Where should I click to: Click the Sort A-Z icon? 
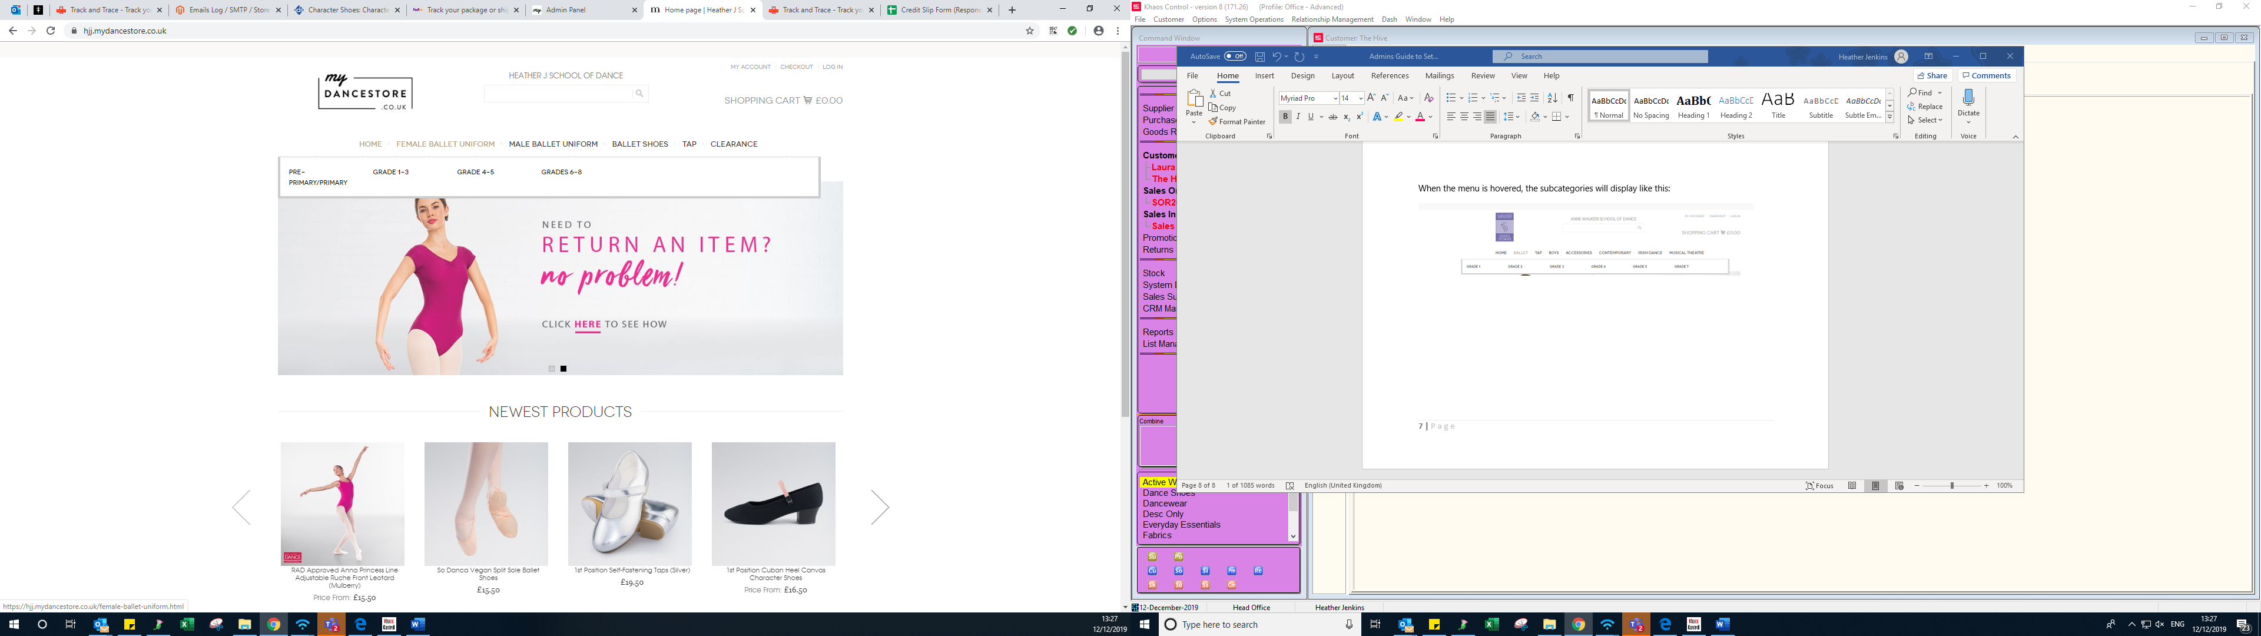click(1552, 98)
